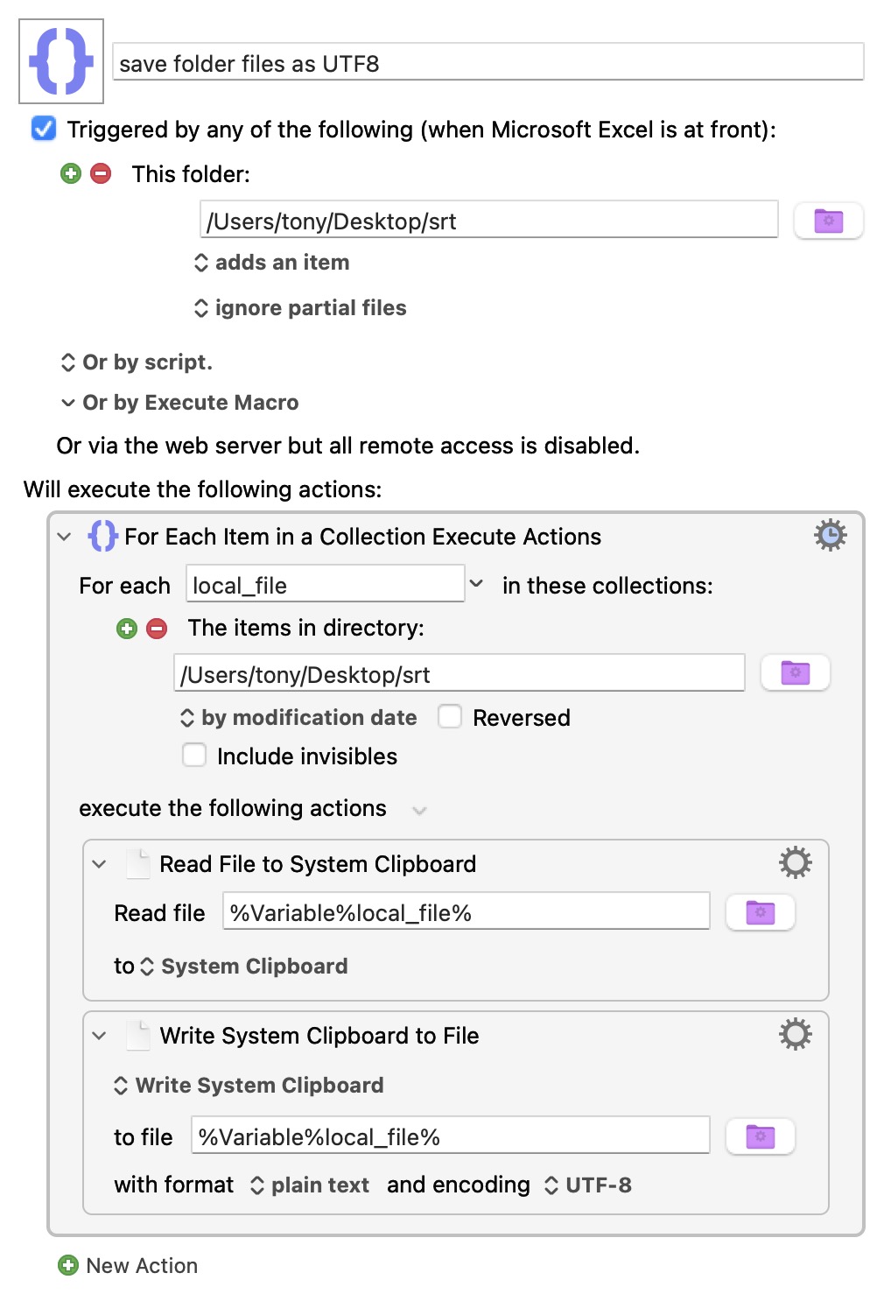Choose trigger folder with purple folder button
Image resolution: width=884 pixels, height=1294 pixels.
828,221
